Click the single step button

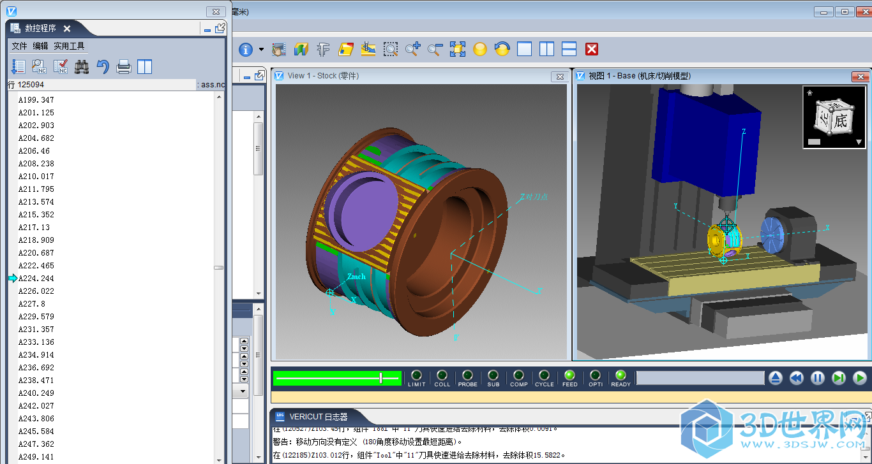pyautogui.click(x=839, y=378)
